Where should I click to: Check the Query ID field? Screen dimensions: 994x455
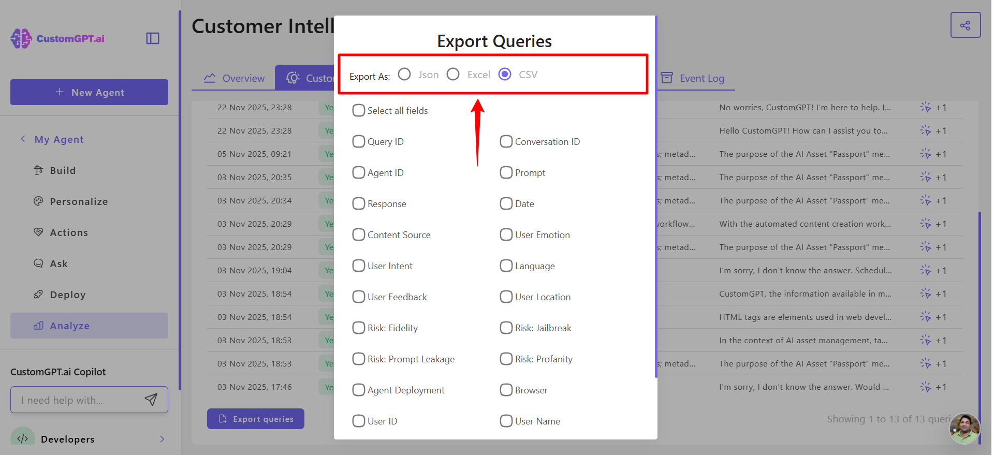(x=359, y=141)
